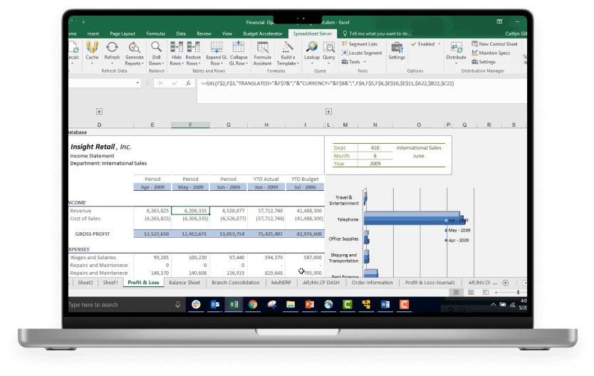
Task: Open File Explorer from the taskbar
Action: pyautogui.click(x=291, y=305)
